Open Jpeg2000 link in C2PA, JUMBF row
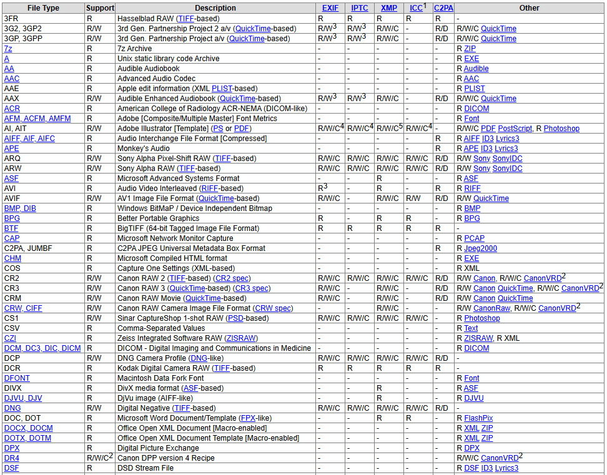This screenshot has height=475, width=607. coord(480,248)
